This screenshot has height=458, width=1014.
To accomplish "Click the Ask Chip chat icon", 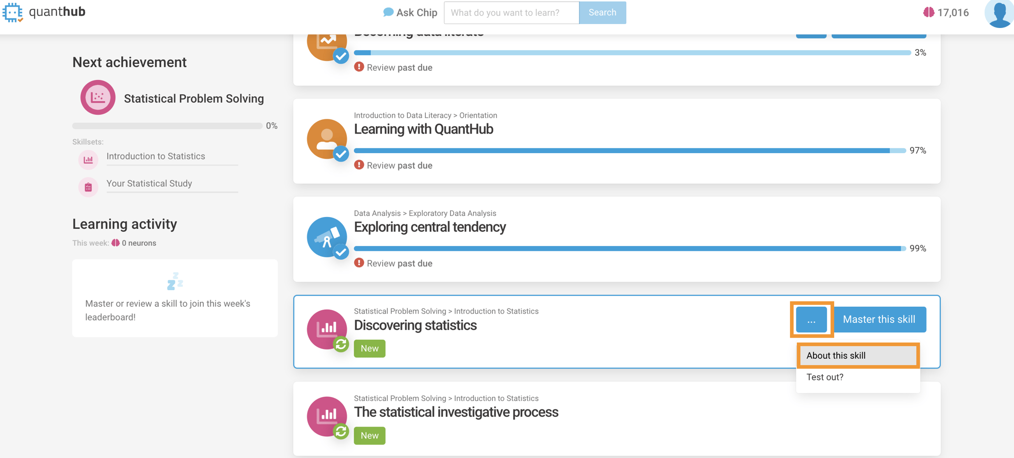I will (x=388, y=12).
